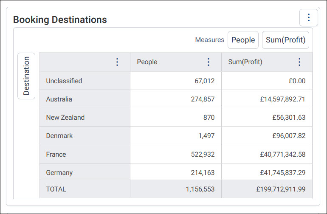Click the 67,012 people value
Viewport: 327px width, 214px height.
pyautogui.click(x=205, y=81)
